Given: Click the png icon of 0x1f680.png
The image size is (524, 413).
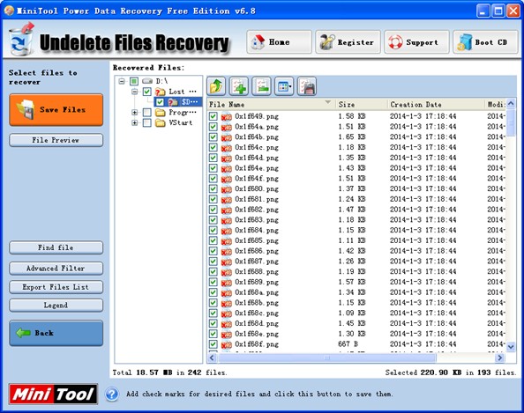Looking at the screenshot, I should [227, 188].
